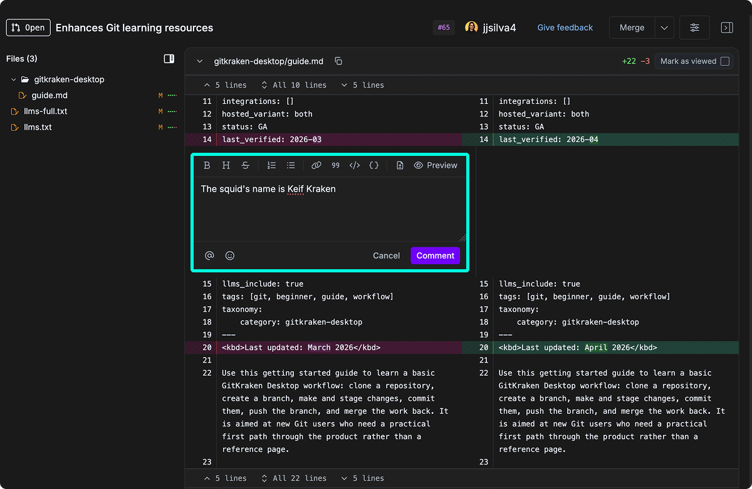Click the suggestion file icon in comment toolbar
Image resolution: width=752 pixels, height=489 pixels.
click(400, 165)
